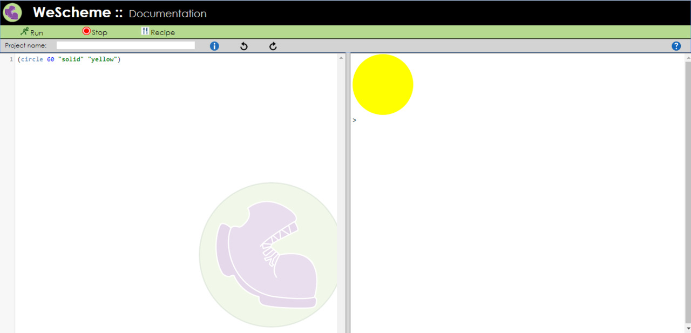Screen dimensions: 691x333
Task: Open the Recipe tool
Action: click(x=158, y=32)
